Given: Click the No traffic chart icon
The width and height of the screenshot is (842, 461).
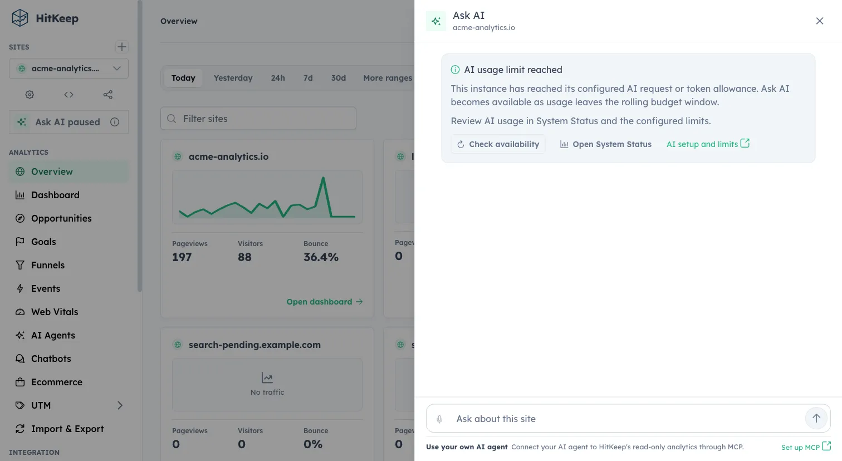Looking at the screenshot, I should (267, 378).
